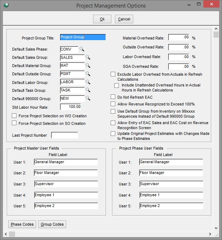Click the Outside Overhead Rate field
Screen dimensions: 222x240
(179, 47)
